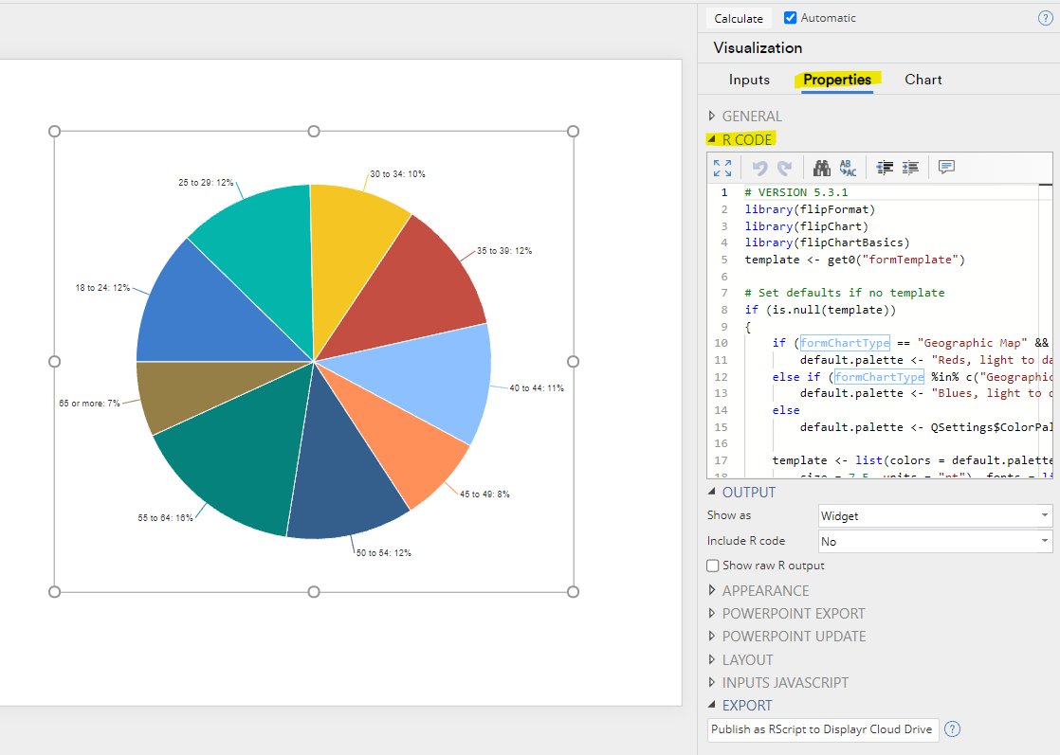This screenshot has height=755, width=1060.
Task: Switch to the Inputs tab
Action: 749,80
